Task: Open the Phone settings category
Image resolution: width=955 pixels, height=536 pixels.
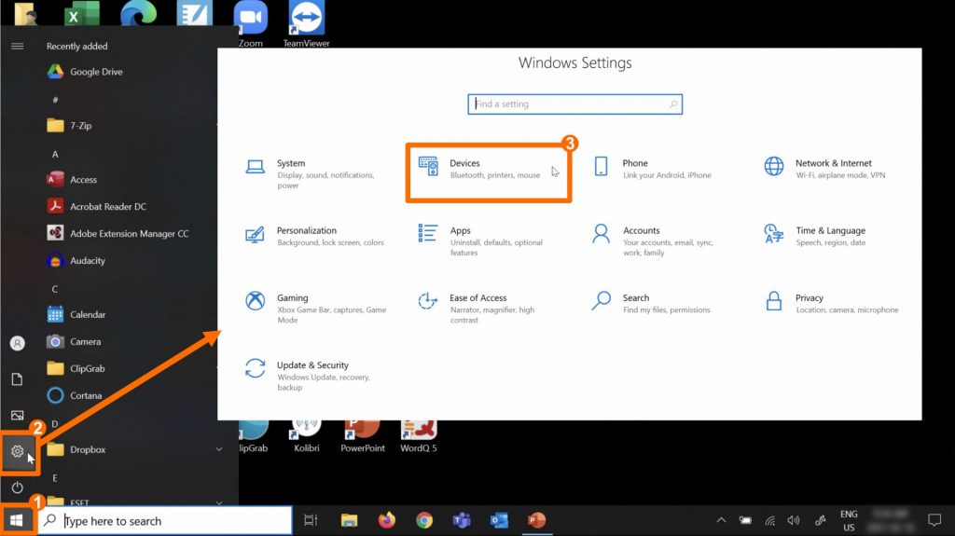Action: point(652,169)
